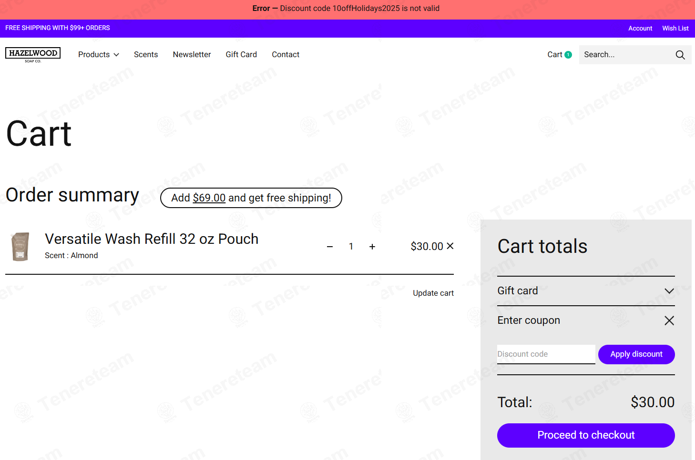The height and width of the screenshot is (460, 695).
Task: Click the Apply discount button
Action: pyautogui.click(x=636, y=354)
